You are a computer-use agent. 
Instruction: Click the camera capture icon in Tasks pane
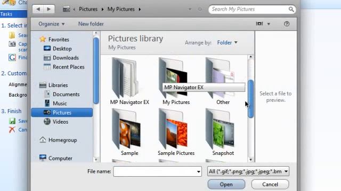(12, 44)
